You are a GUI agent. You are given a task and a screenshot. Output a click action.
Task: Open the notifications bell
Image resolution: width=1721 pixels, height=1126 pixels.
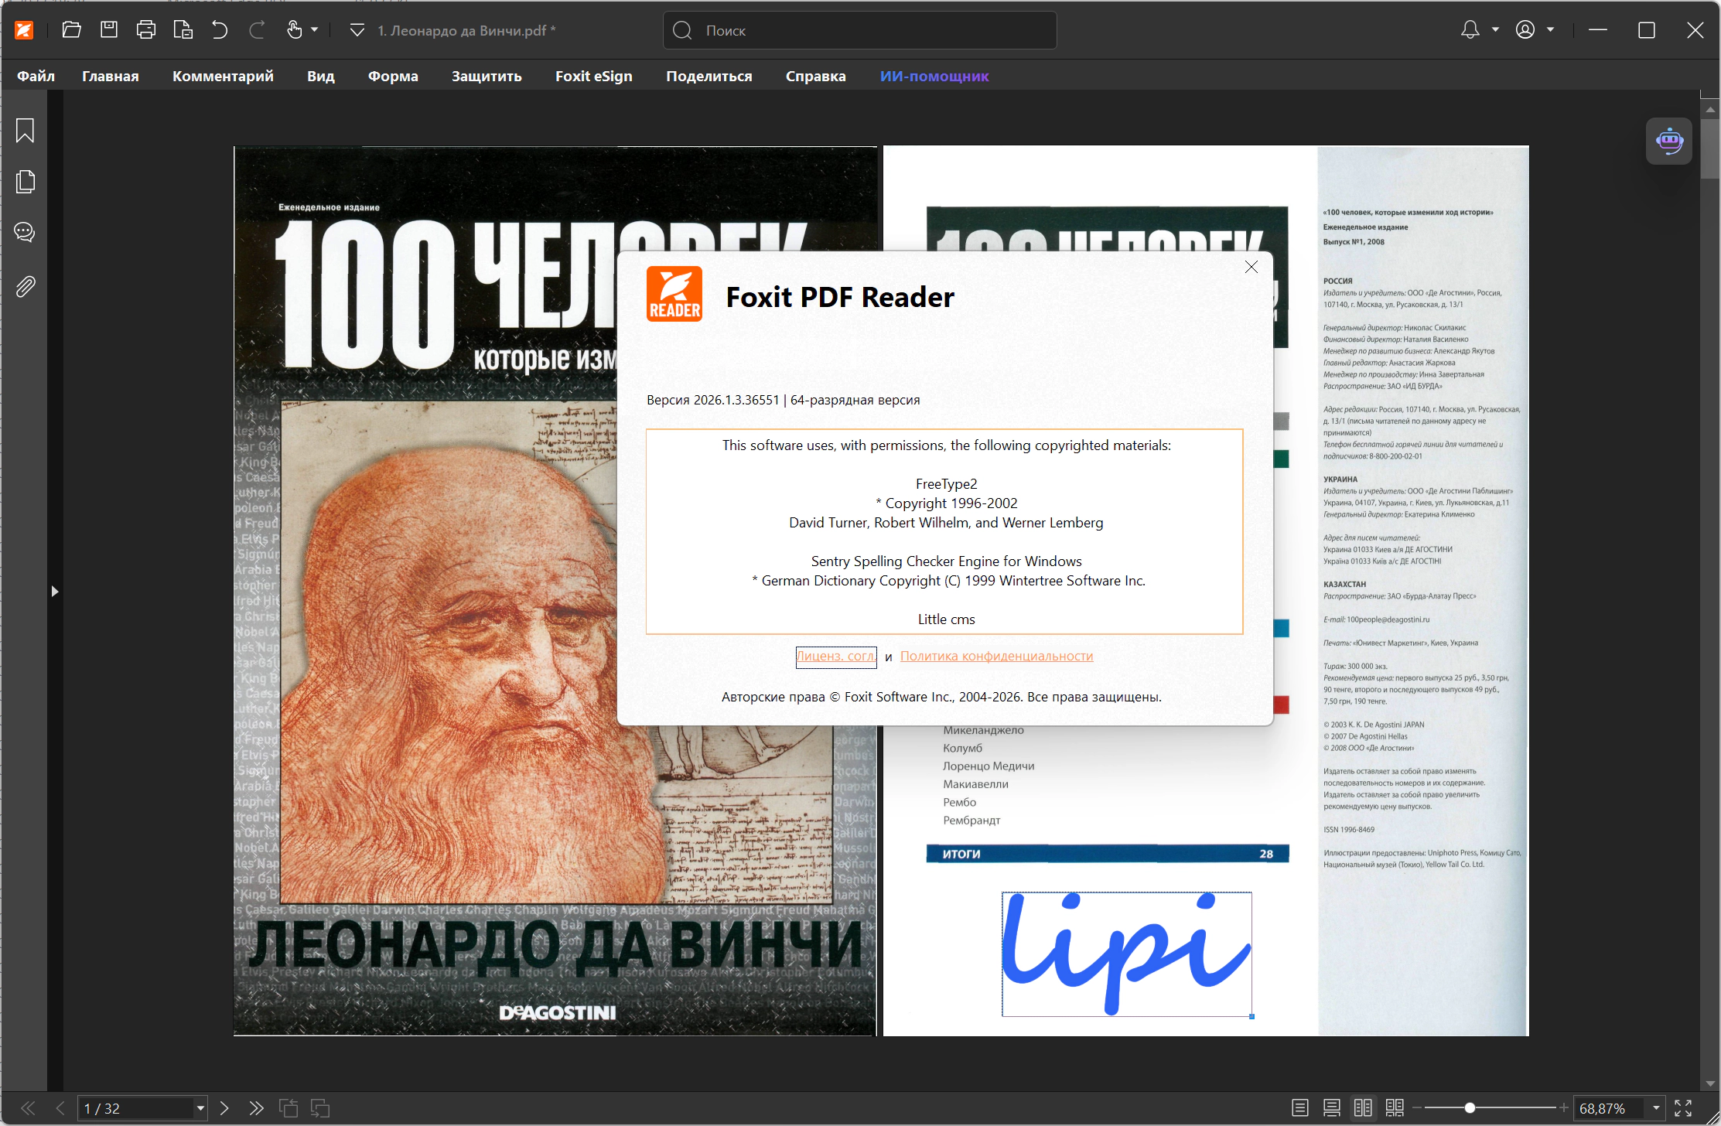1470,30
